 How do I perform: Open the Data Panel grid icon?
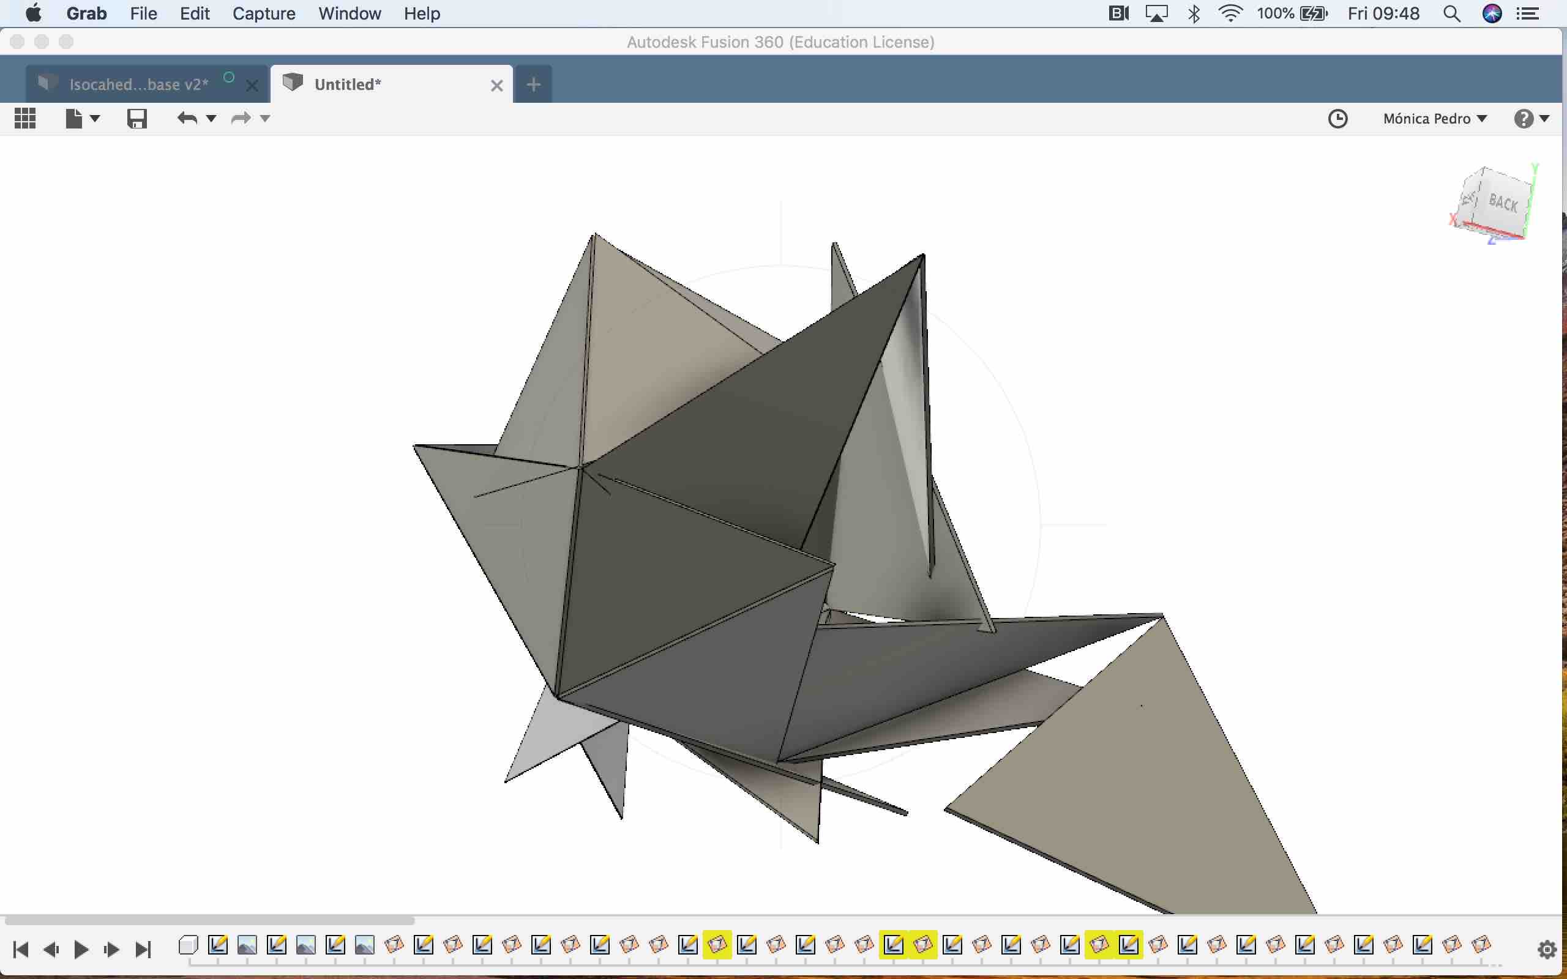25,119
